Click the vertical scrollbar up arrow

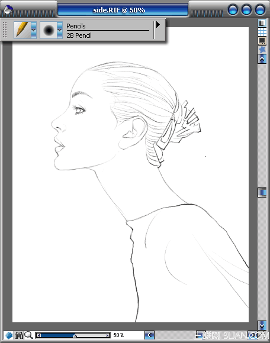(262, 59)
